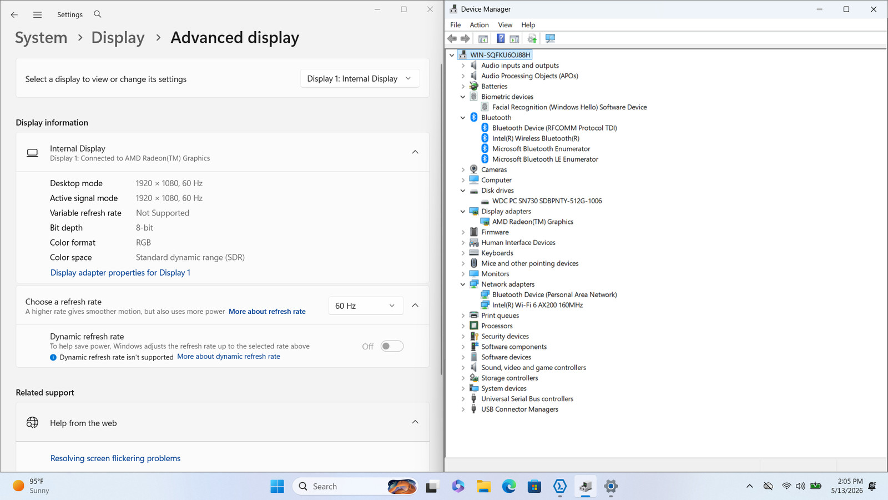Click Show/Hide Console Tree toolbar icon
Screen dimensions: 888x500
[x=483, y=38]
